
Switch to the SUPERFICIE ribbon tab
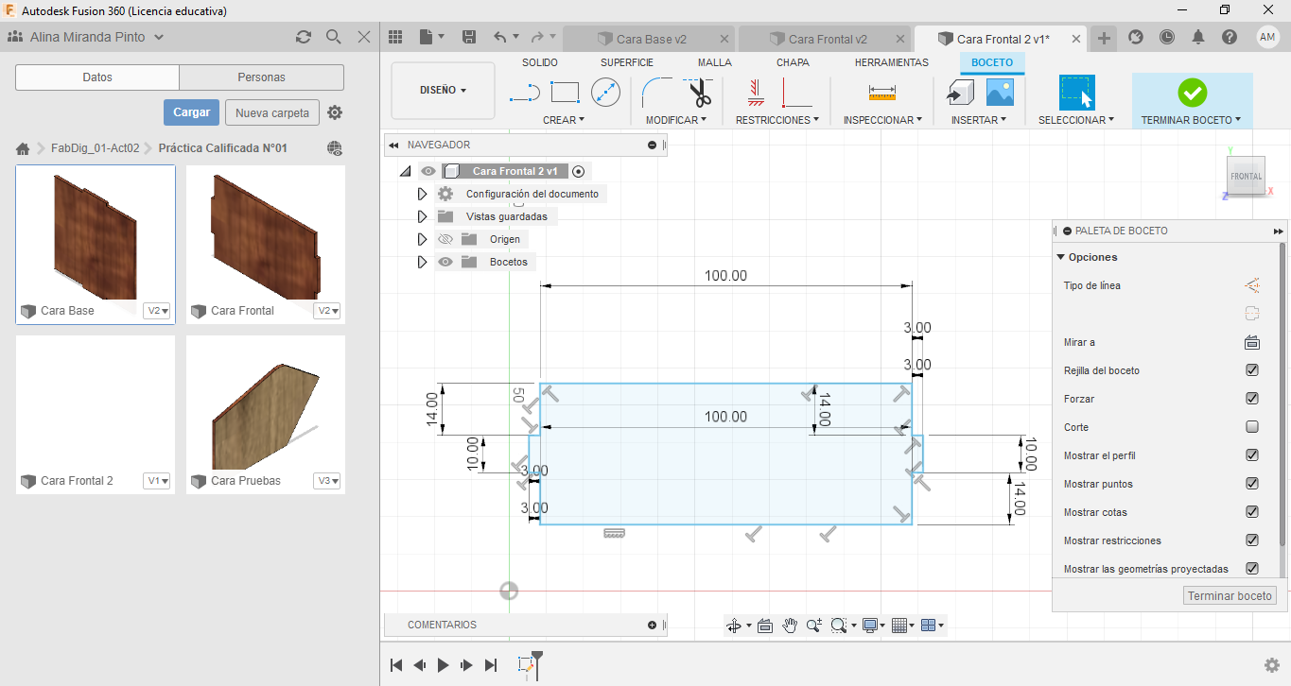(x=626, y=62)
